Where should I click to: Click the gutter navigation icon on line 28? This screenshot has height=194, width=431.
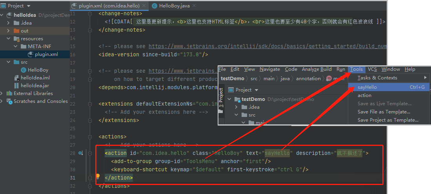click(x=80, y=153)
